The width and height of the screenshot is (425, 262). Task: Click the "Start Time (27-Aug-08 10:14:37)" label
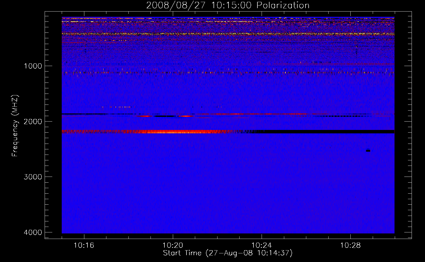click(x=228, y=253)
